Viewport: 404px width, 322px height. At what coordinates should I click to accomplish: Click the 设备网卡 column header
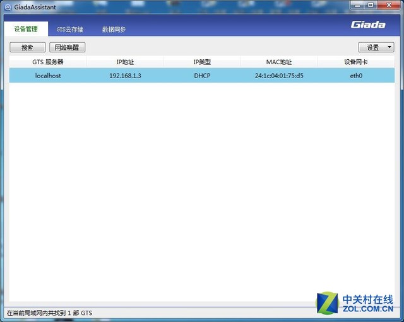tap(356, 62)
